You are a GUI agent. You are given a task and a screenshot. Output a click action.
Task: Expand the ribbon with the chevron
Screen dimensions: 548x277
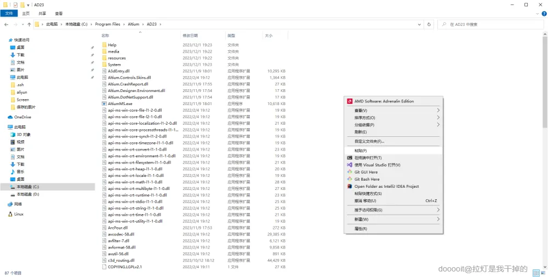(538, 14)
